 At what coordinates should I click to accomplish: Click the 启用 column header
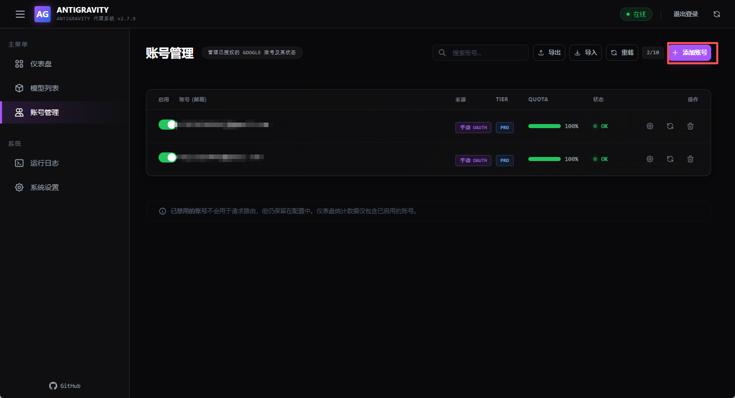[164, 99]
